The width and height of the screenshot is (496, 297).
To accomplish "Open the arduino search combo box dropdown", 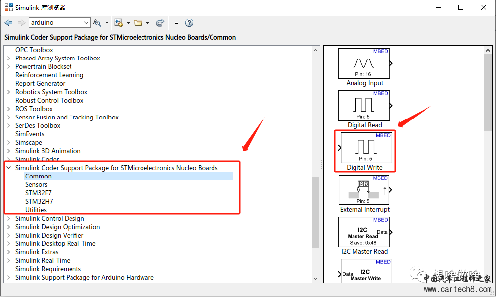I will tap(86, 23).
